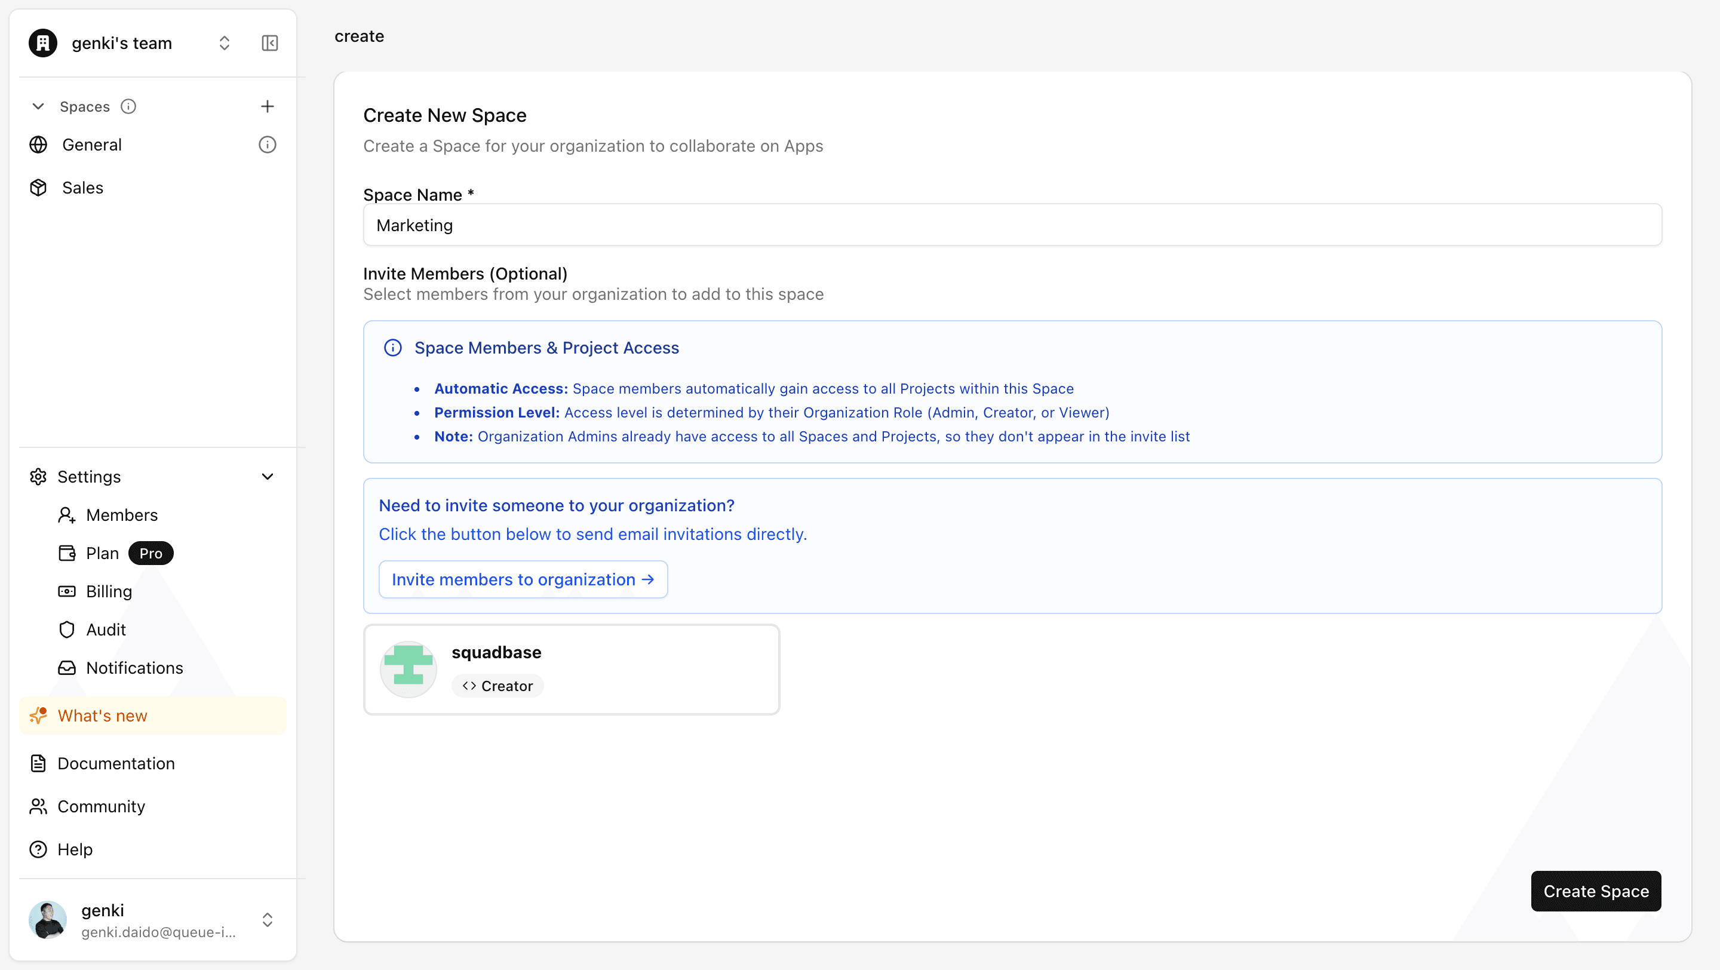This screenshot has height=970, width=1720.
Task: Select squadbase member card to invite
Action: point(572,669)
